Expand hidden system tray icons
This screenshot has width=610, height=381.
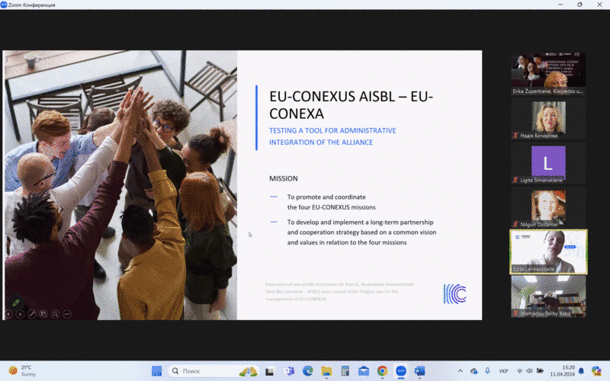pyautogui.click(x=461, y=371)
